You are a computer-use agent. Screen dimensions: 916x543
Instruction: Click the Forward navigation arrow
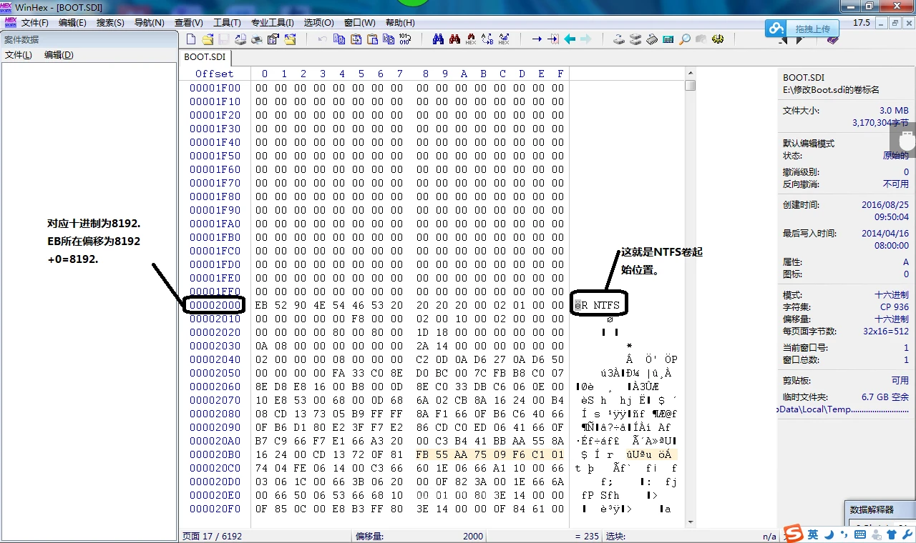586,39
